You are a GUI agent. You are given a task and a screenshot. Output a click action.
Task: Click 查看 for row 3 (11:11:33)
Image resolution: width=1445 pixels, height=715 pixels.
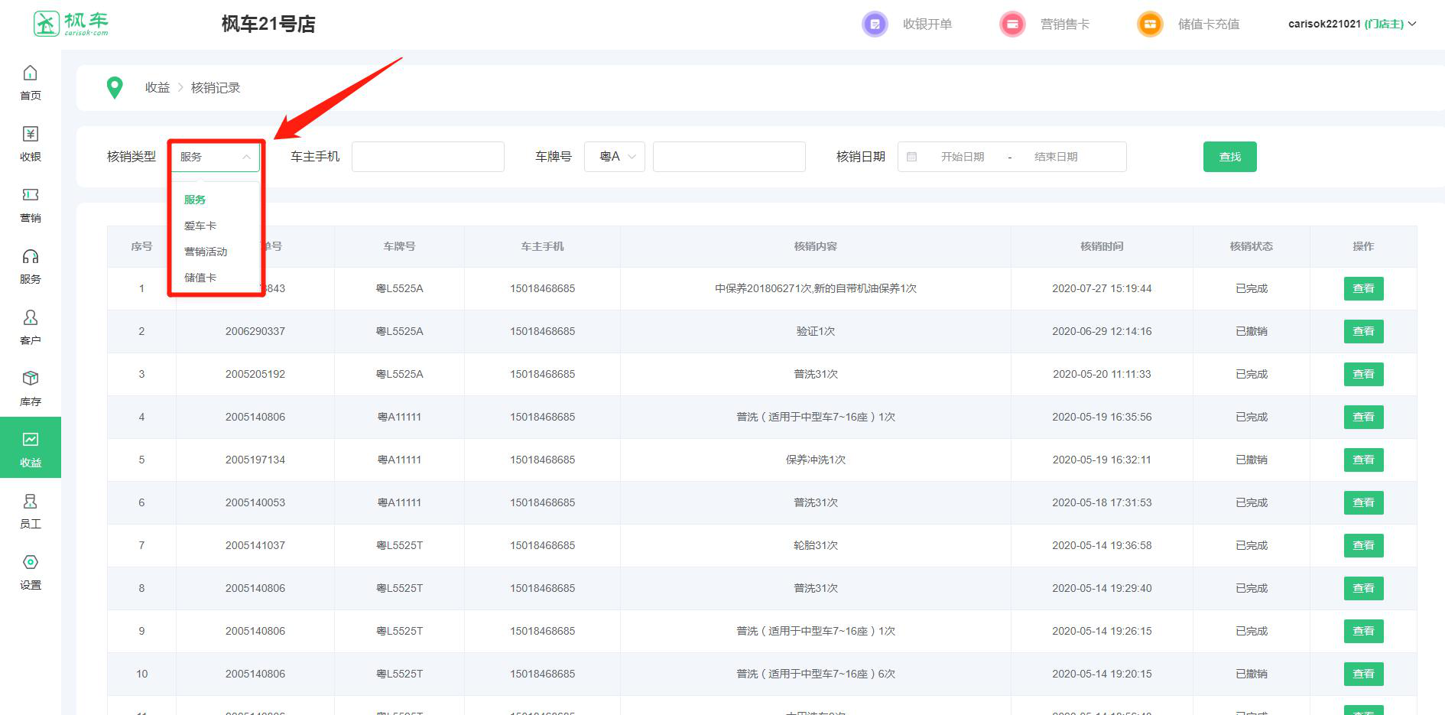point(1364,374)
